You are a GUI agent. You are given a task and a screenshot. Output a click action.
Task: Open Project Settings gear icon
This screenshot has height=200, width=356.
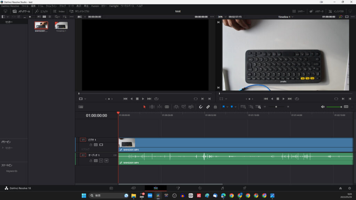(349, 188)
